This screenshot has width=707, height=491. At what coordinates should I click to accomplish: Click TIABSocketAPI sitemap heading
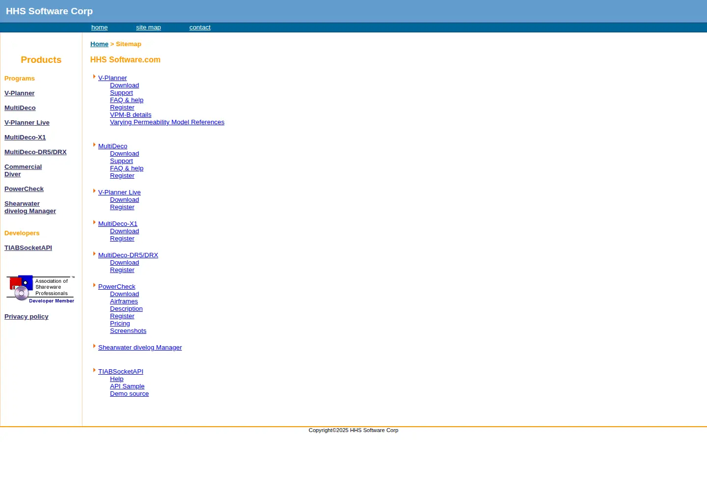[x=121, y=372]
